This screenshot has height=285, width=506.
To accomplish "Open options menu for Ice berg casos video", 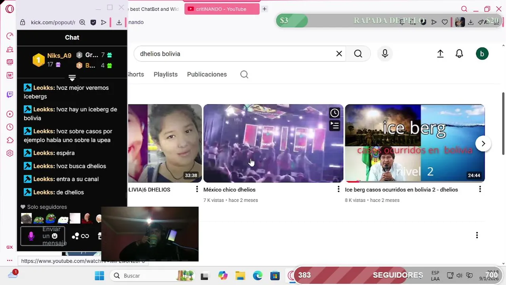I will pos(480,189).
